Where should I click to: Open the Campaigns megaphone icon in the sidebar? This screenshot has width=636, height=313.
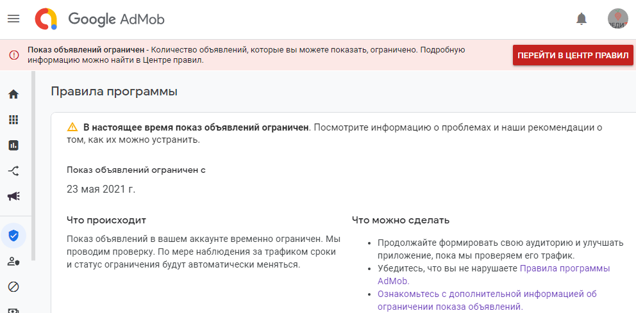pyautogui.click(x=14, y=197)
